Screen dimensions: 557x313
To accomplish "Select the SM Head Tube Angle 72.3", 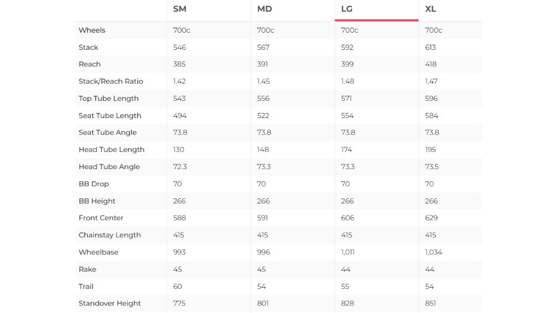I will point(180,167).
